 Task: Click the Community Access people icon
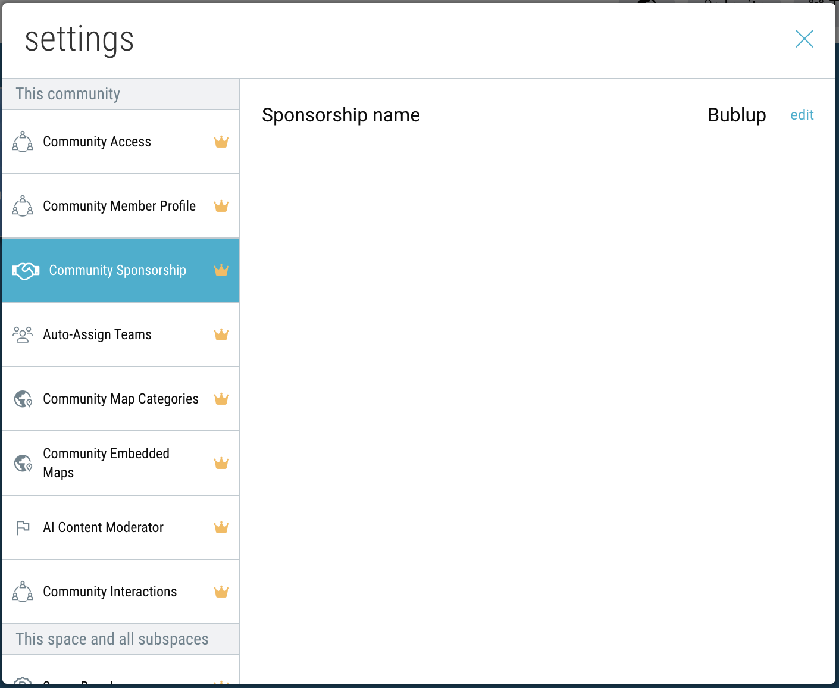23,142
